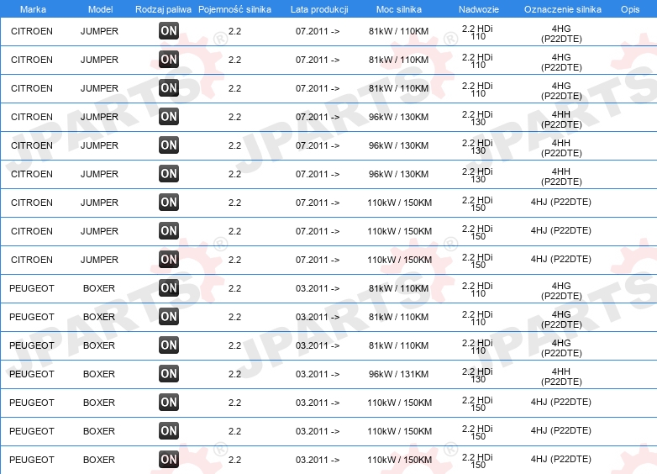Click the ON icon in the first Citroen 130KM row
Viewport: 657px width, 474px height.
[x=169, y=117]
